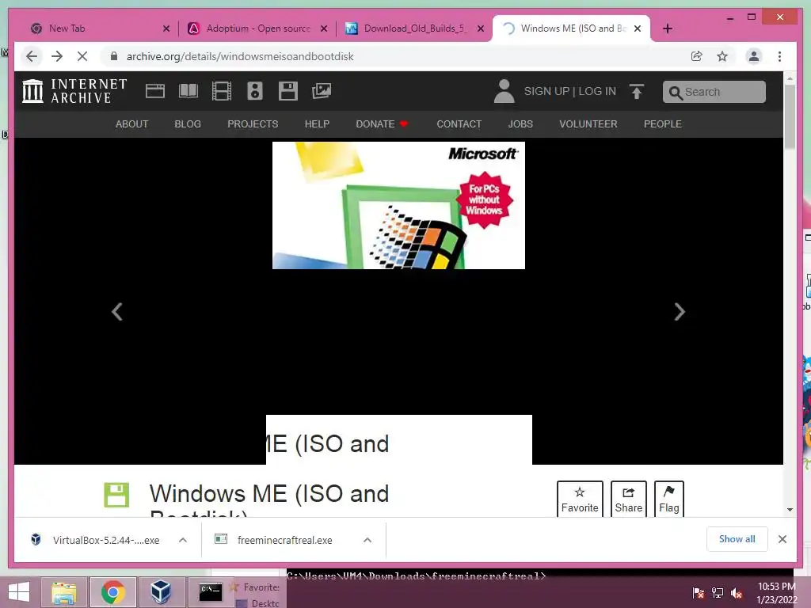Show next carousel image

(680, 312)
